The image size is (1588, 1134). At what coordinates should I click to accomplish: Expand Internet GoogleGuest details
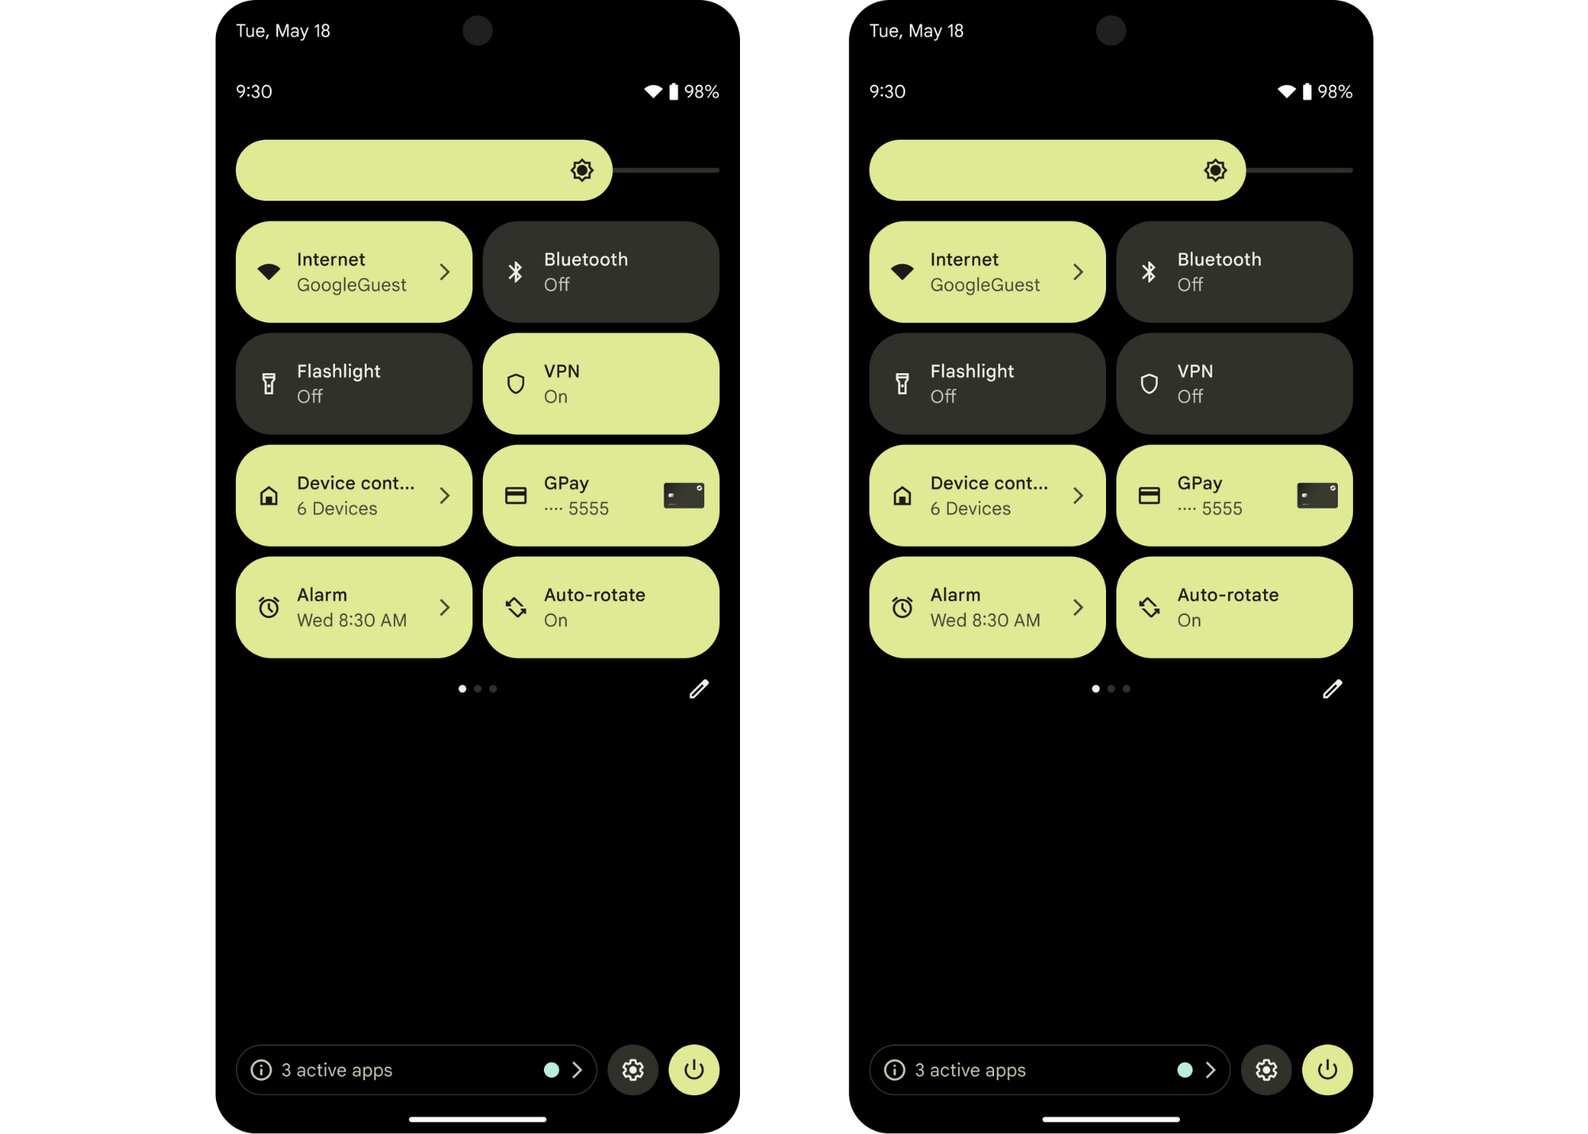[x=445, y=271]
